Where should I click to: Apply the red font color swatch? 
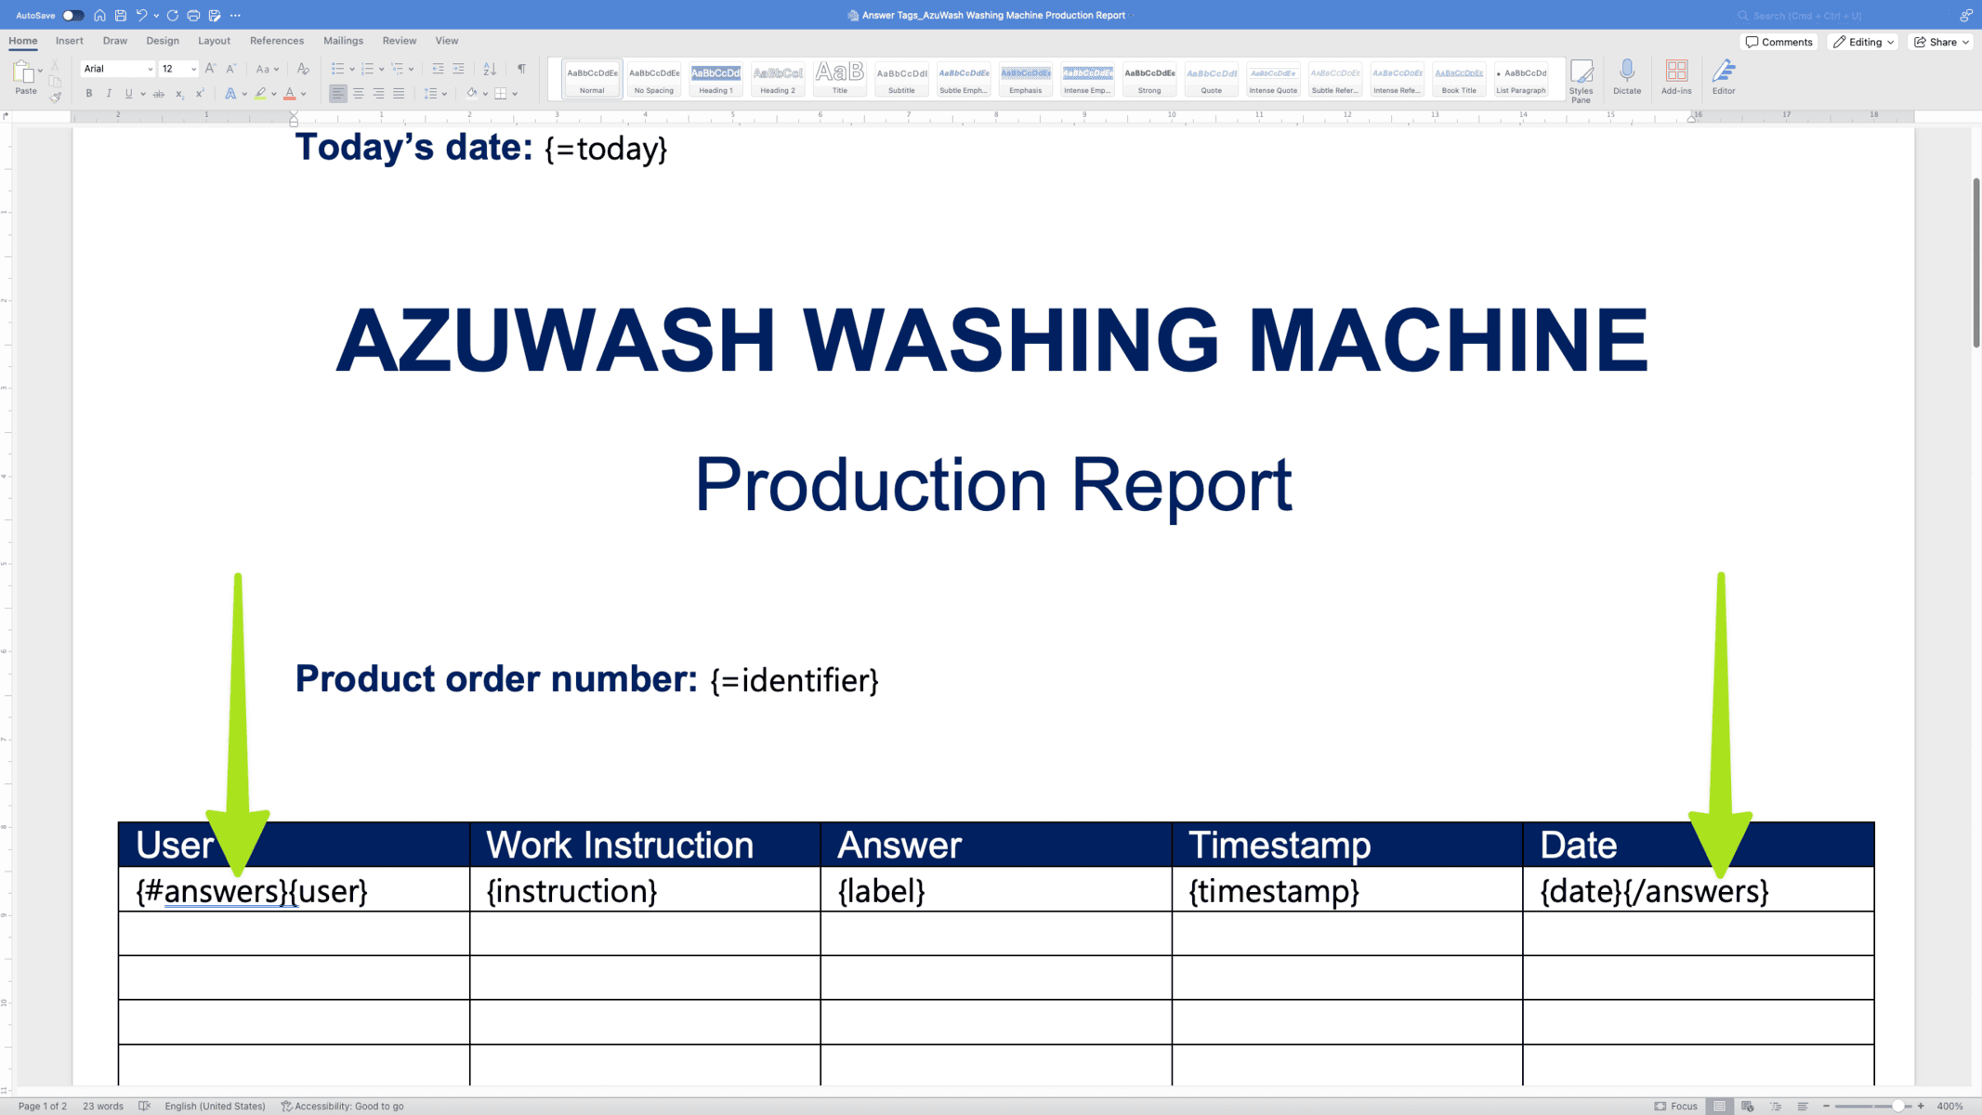(290, 94)
